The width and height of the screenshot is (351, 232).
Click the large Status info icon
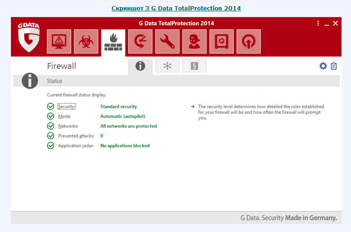pos(30,81)
